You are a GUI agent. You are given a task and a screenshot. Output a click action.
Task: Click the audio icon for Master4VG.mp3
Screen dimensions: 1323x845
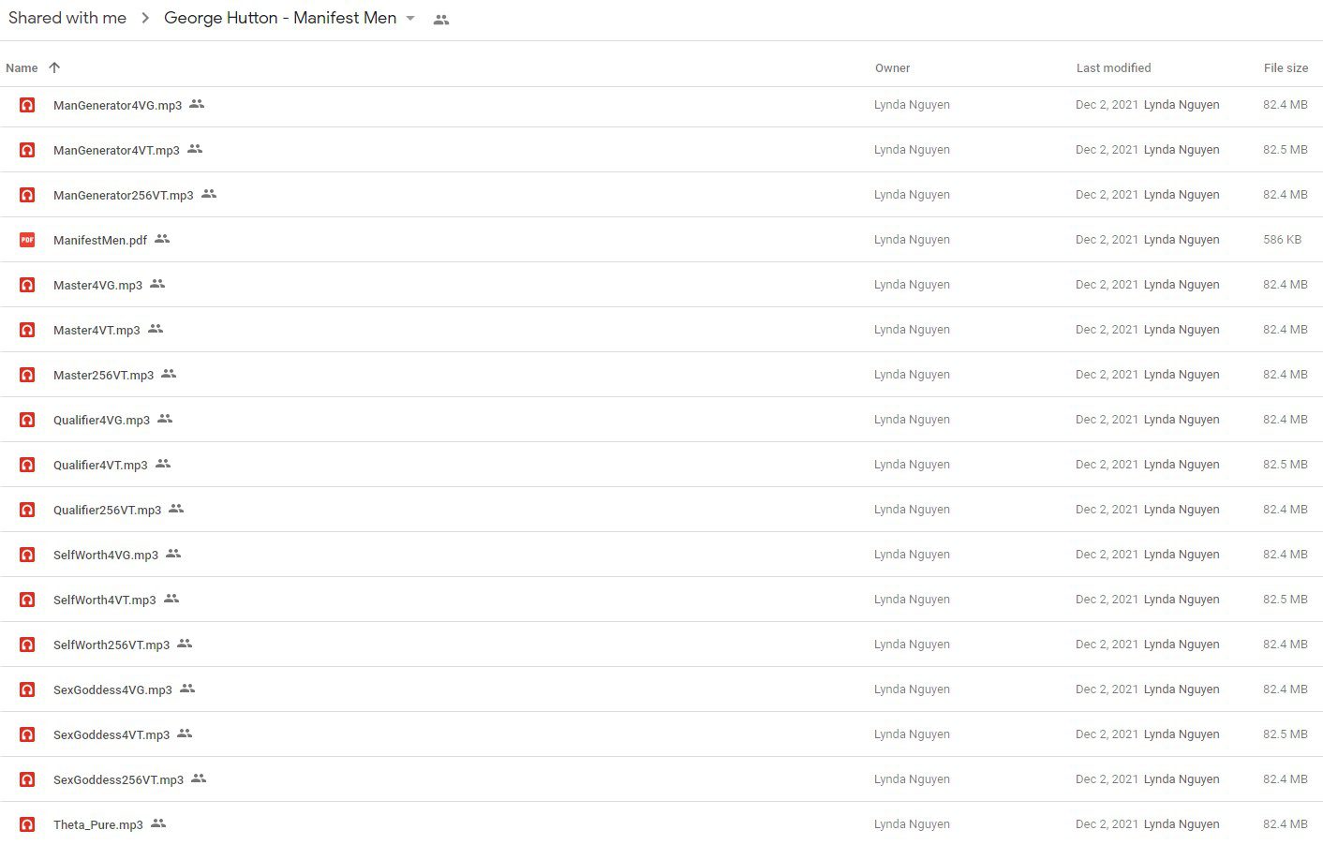tap(27, 285)
